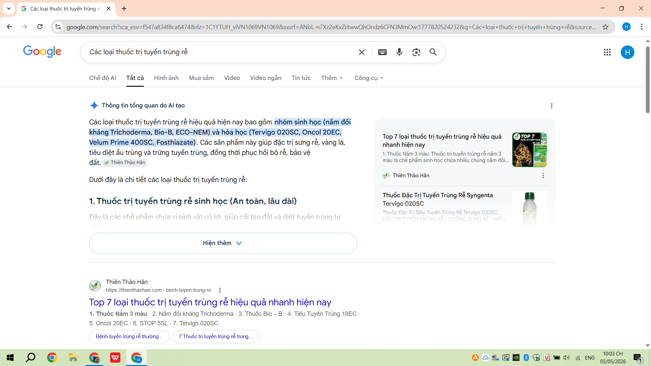Open the Bệnh tuyến trùng rễ thường sitelink
The height and width of the screenshot is (366, 651).
(129, 337)
